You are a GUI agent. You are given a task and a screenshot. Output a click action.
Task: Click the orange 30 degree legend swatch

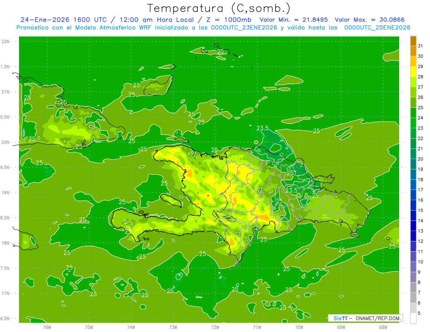click(x=413, y=51)
